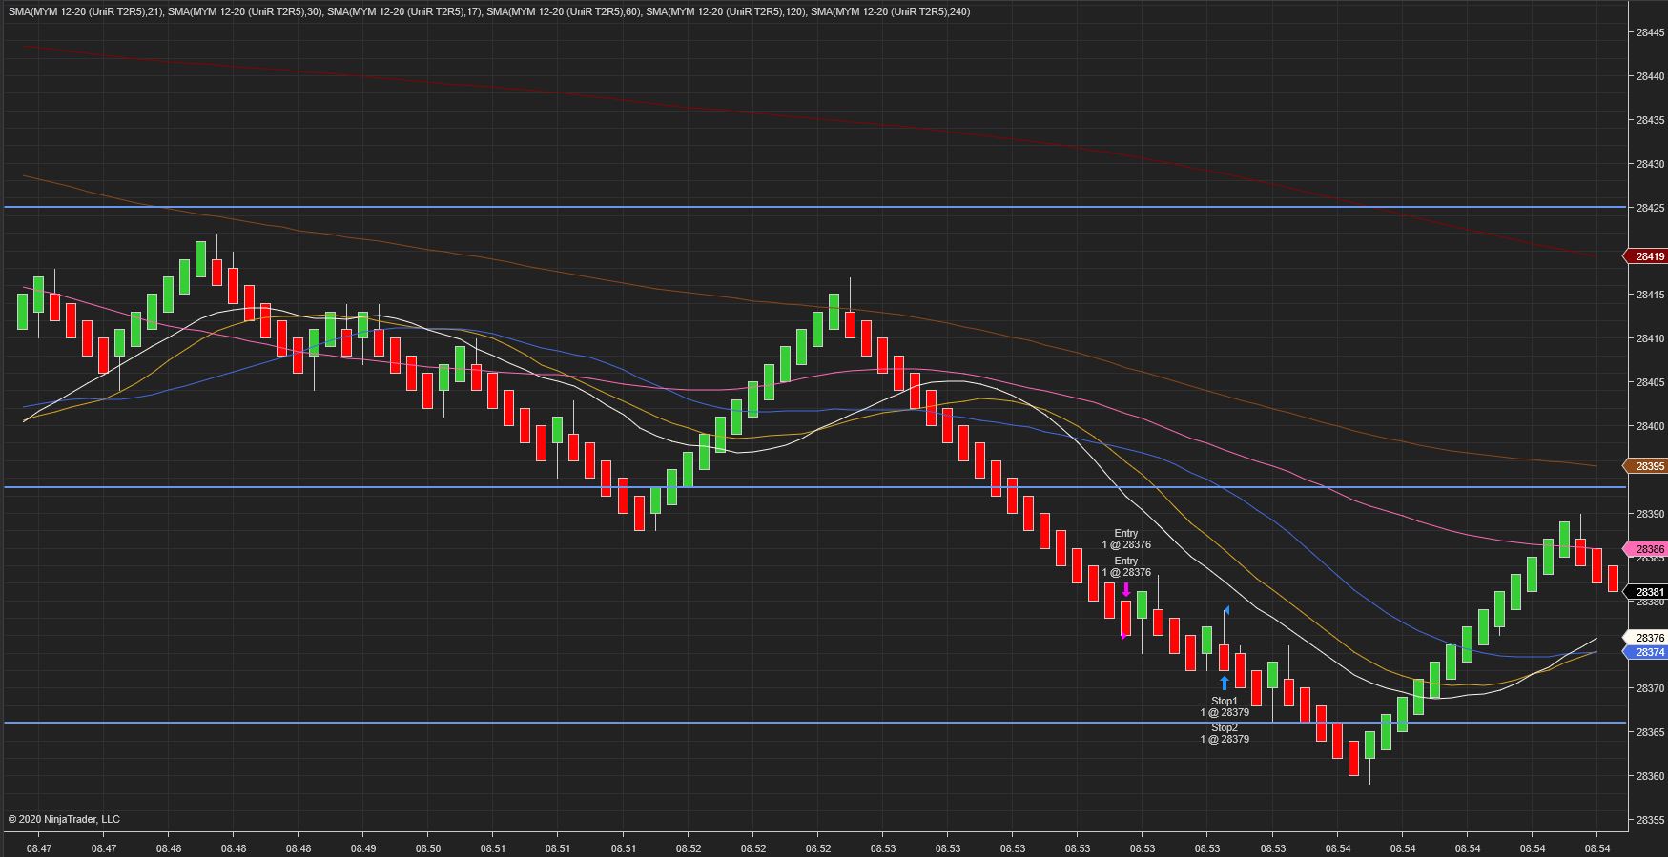
Task: Click the 08:49 time axis label
Action: tap(363, 848)
